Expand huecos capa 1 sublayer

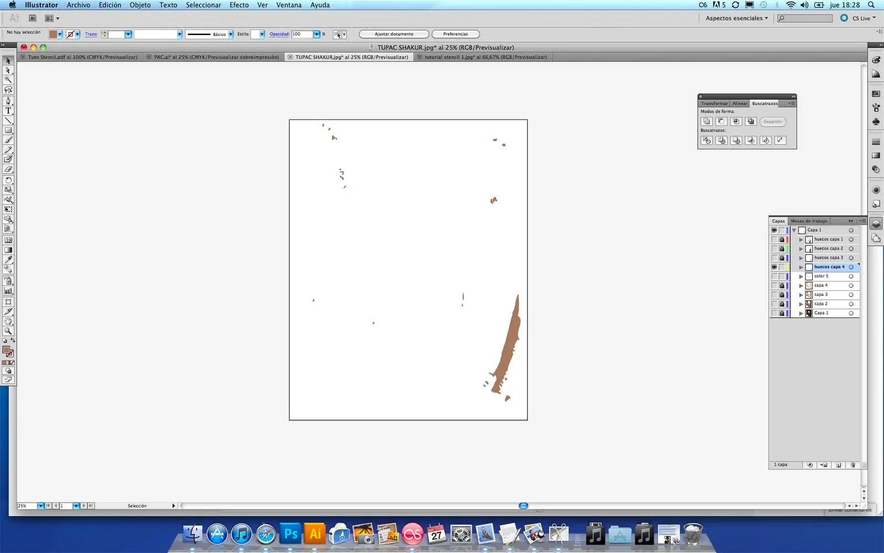pos(801,239)
